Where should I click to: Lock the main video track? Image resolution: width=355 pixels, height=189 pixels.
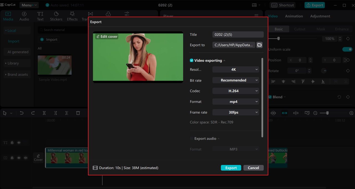pyautogui.click(x=12, y=158)
